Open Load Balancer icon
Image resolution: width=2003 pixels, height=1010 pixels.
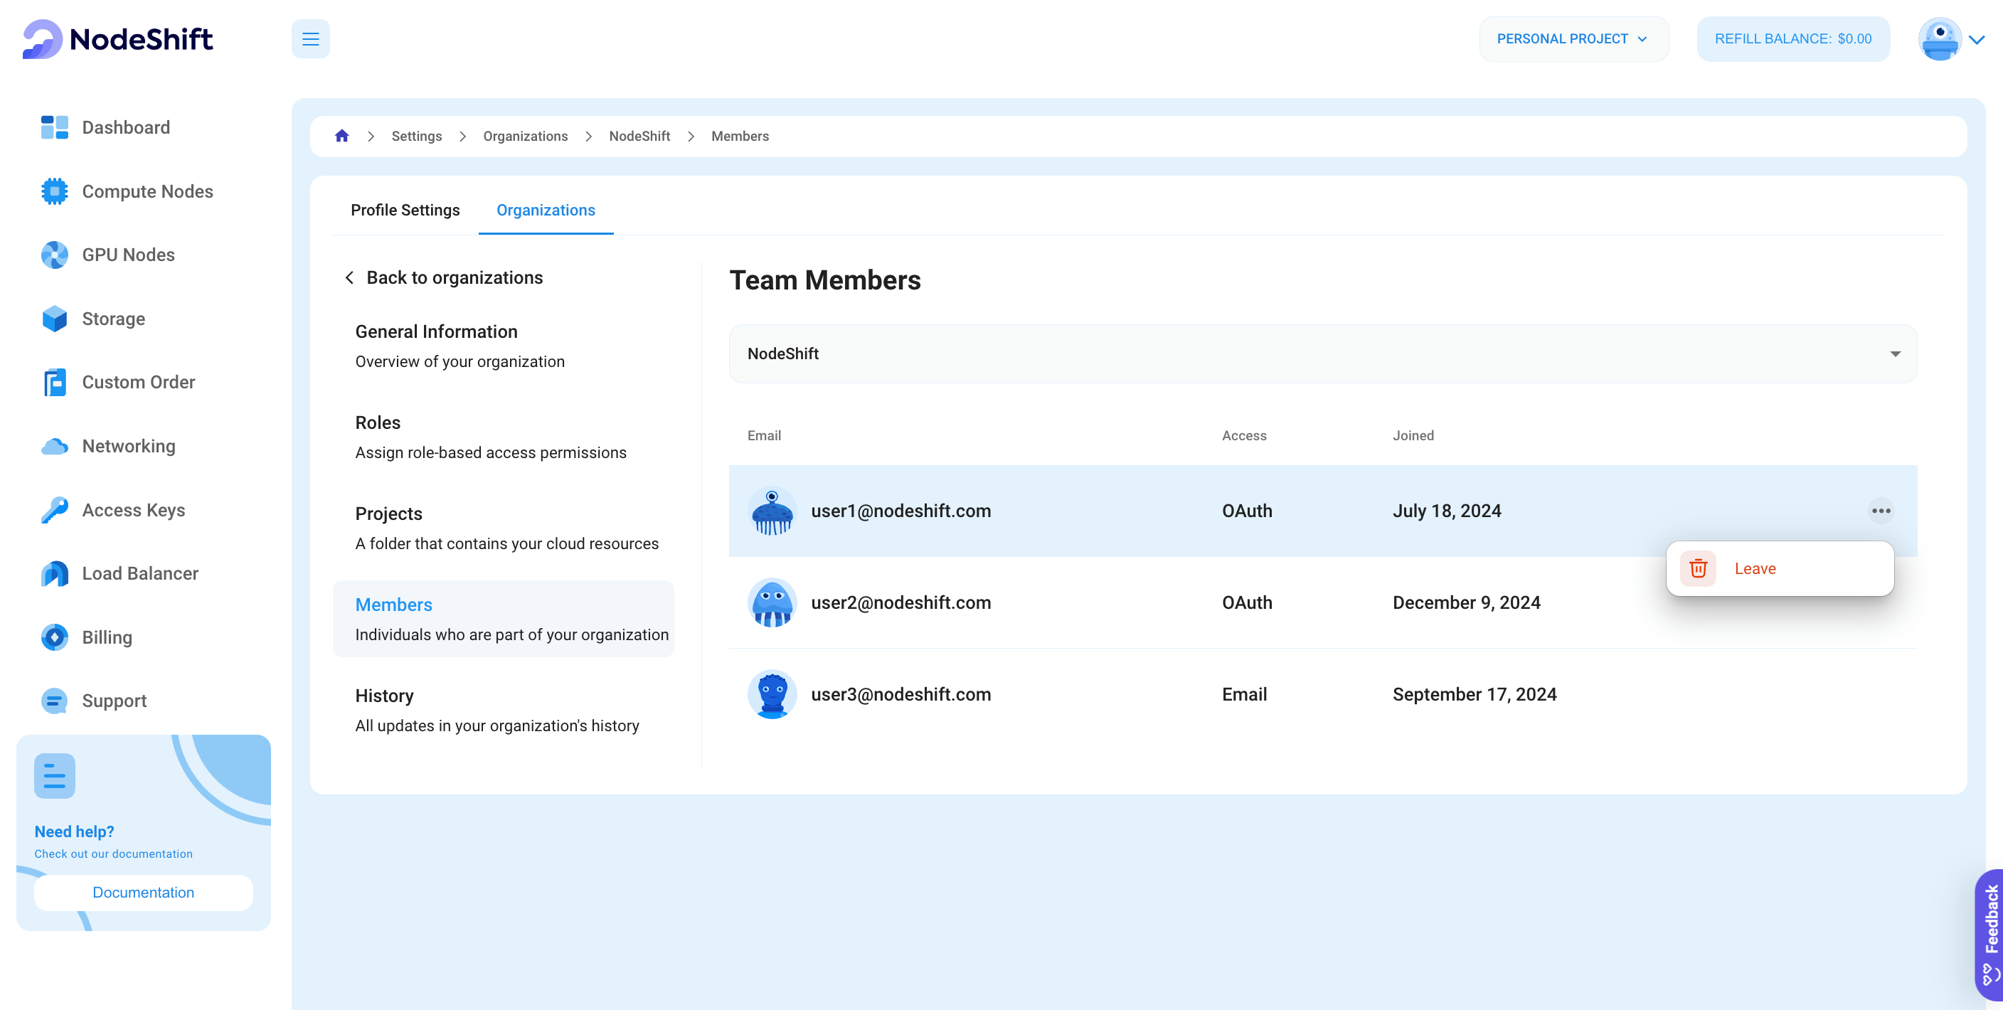coord(55,574)
